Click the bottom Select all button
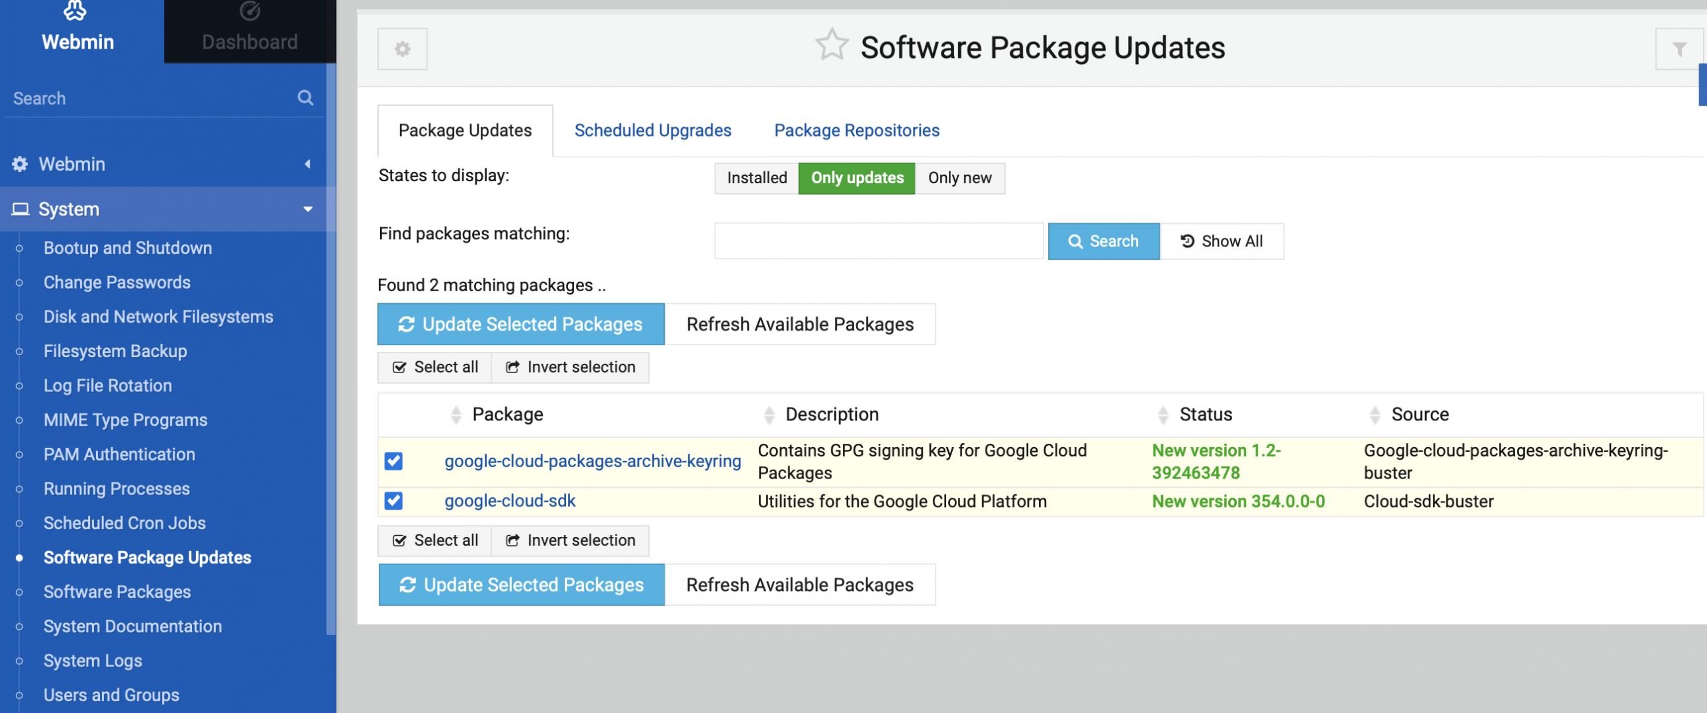Screen dimensions: 1707x713 click(435, 540)
